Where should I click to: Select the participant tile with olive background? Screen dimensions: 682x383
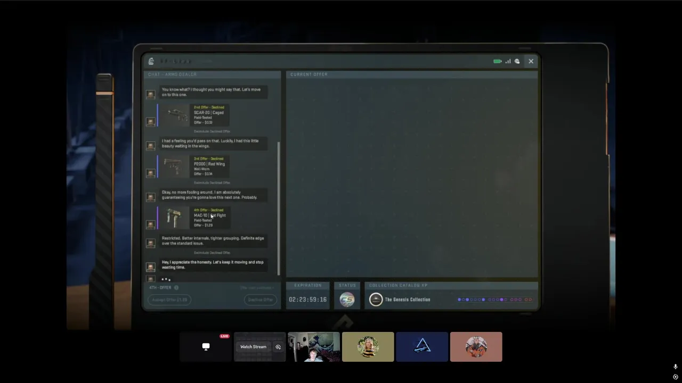point(368,347)
